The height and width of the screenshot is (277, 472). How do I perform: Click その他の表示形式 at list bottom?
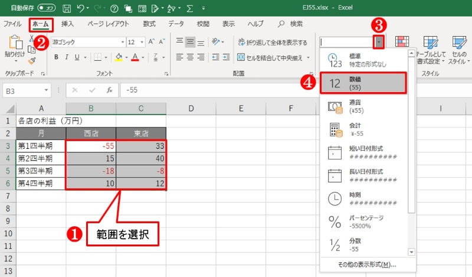pos(366,265)
